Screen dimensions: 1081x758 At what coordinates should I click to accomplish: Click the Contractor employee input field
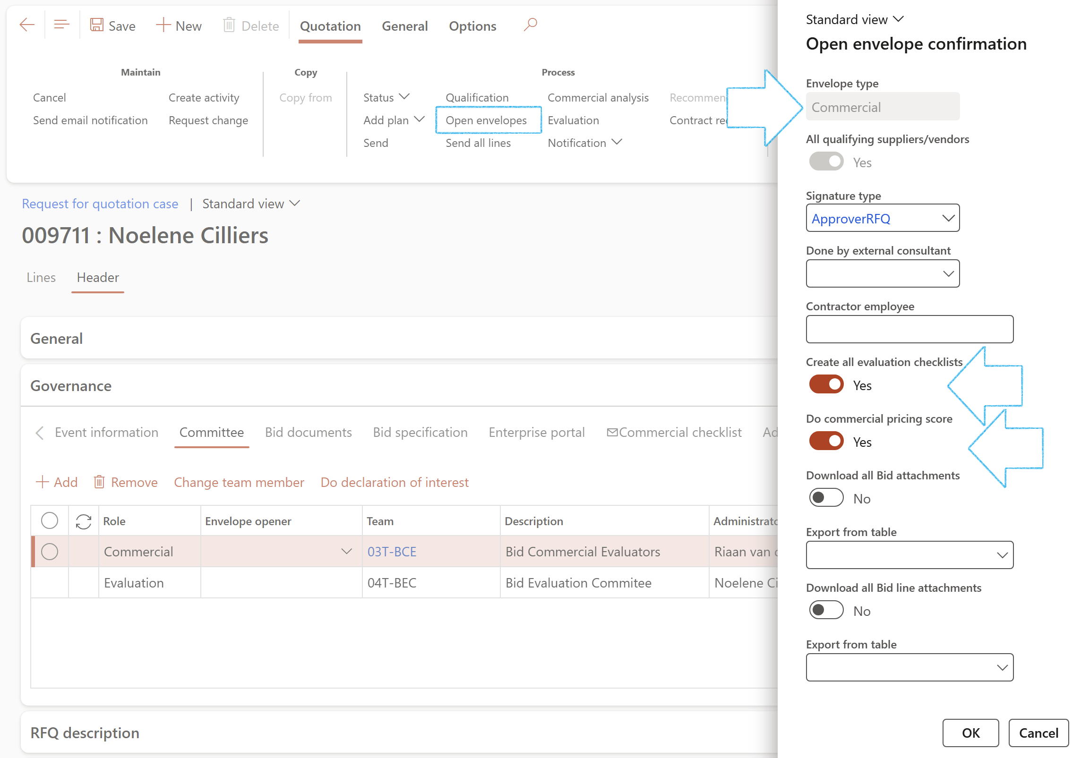(909, 330)
